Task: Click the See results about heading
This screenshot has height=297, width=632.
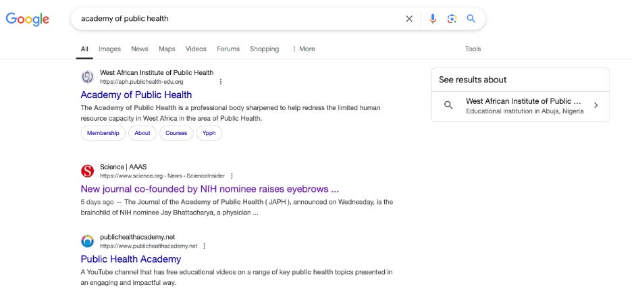Action: tap(473, 80)
